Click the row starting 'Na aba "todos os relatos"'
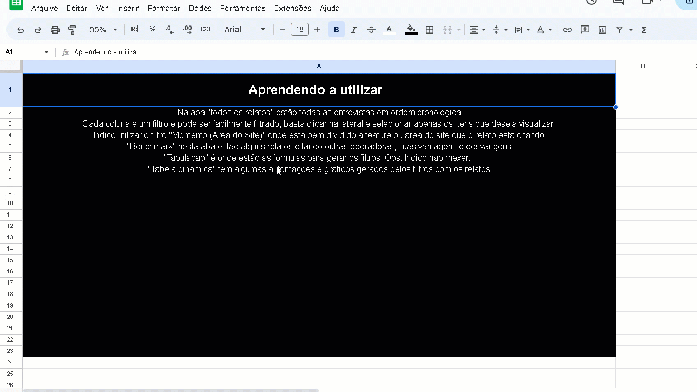The image size is (697, 392). click(x=319, y=113)
